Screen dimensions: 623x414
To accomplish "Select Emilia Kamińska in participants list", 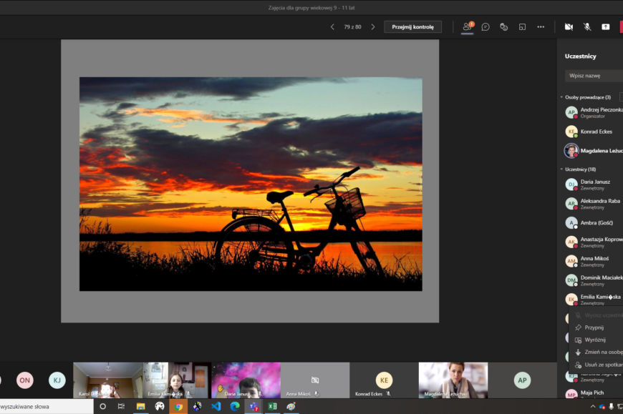I will (592, 300).
